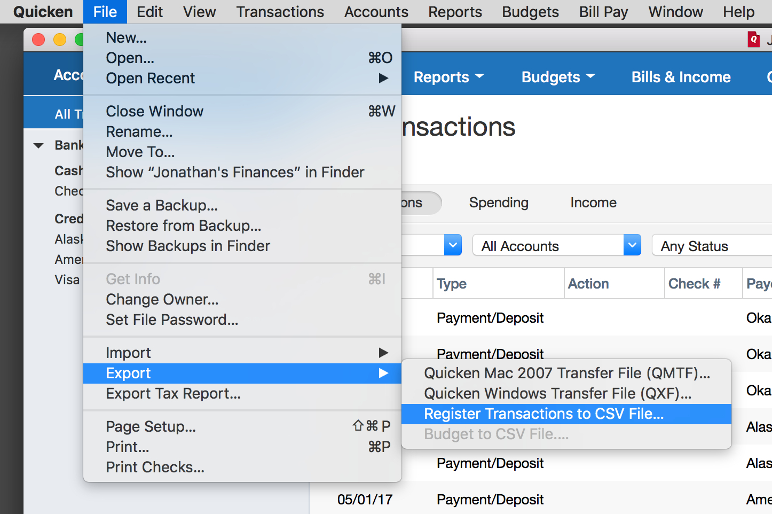Open the Reports menu in the menu bar
The height and width of the screenshot is (514, 772).
[x=455, y=12]
